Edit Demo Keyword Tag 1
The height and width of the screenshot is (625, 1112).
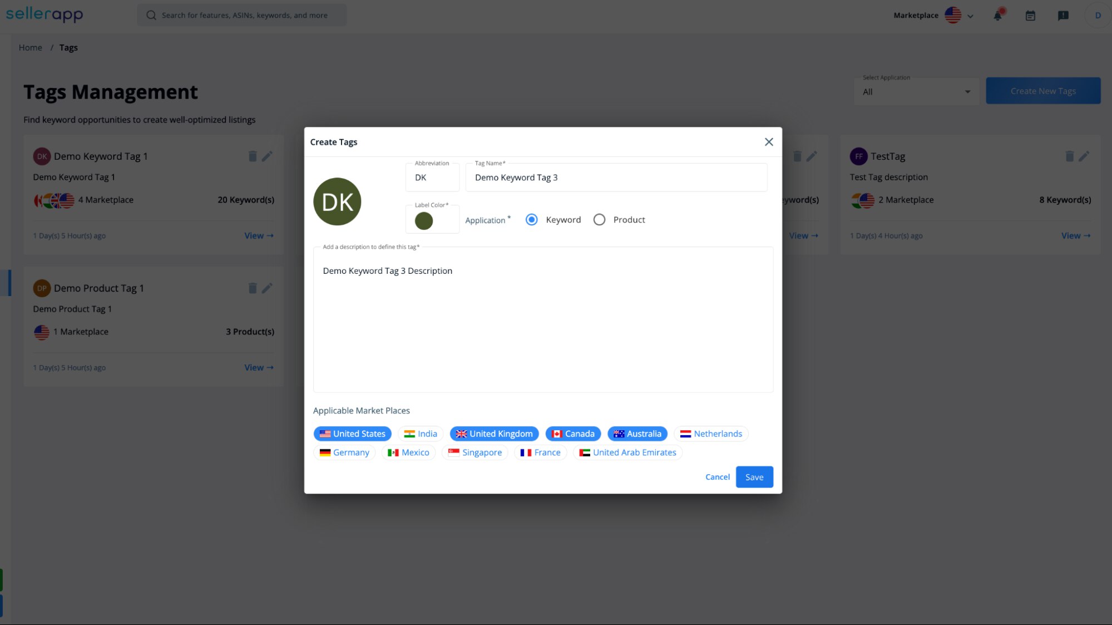coord(267,156)
